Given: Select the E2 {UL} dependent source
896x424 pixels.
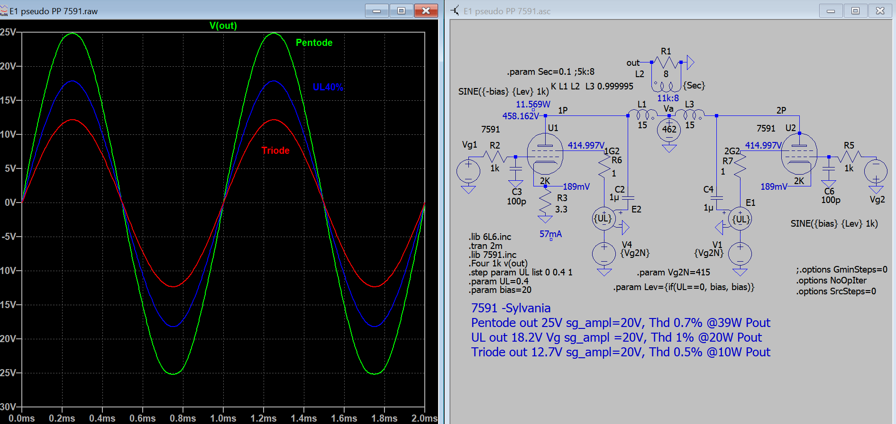Looking at the screenshot, I should tap(604, 218).
